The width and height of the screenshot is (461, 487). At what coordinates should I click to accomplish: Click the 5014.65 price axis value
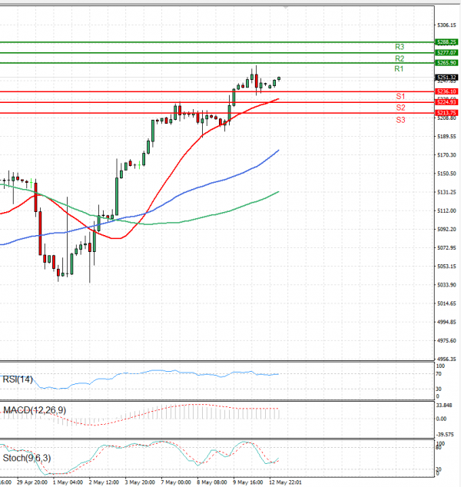pyautogui.click(x=446, y=303)
